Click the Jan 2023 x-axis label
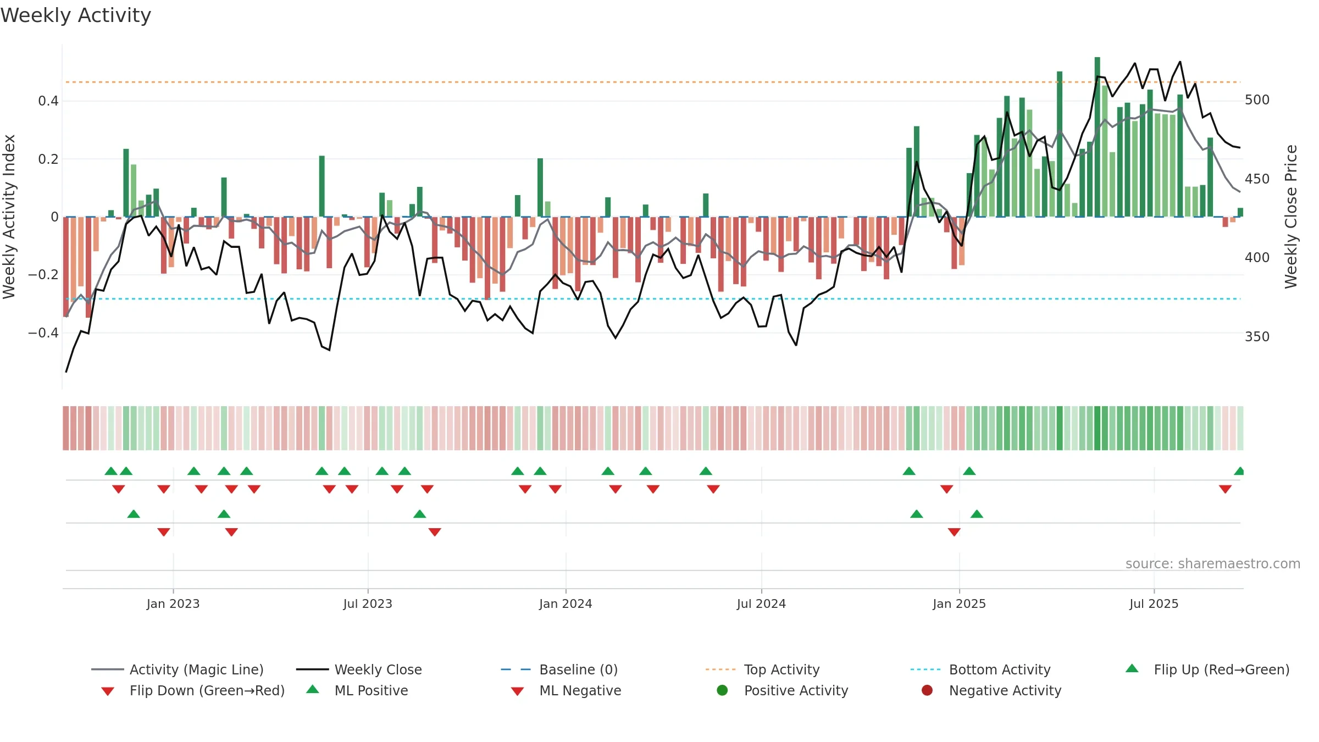This screenshot has height=742, width=1319. (x=173, y=603)
